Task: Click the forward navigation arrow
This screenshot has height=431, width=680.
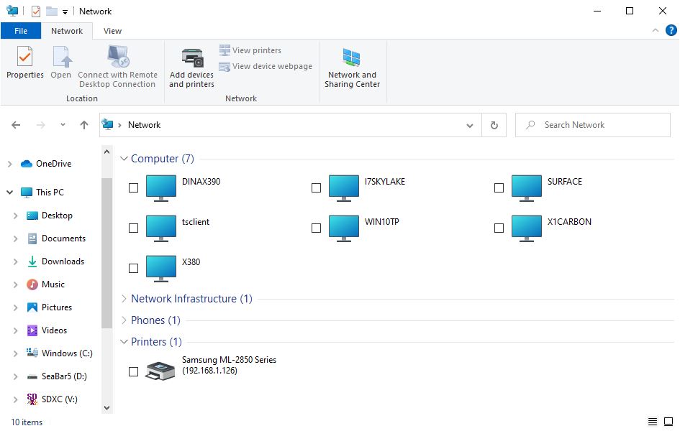Action: 41,125
